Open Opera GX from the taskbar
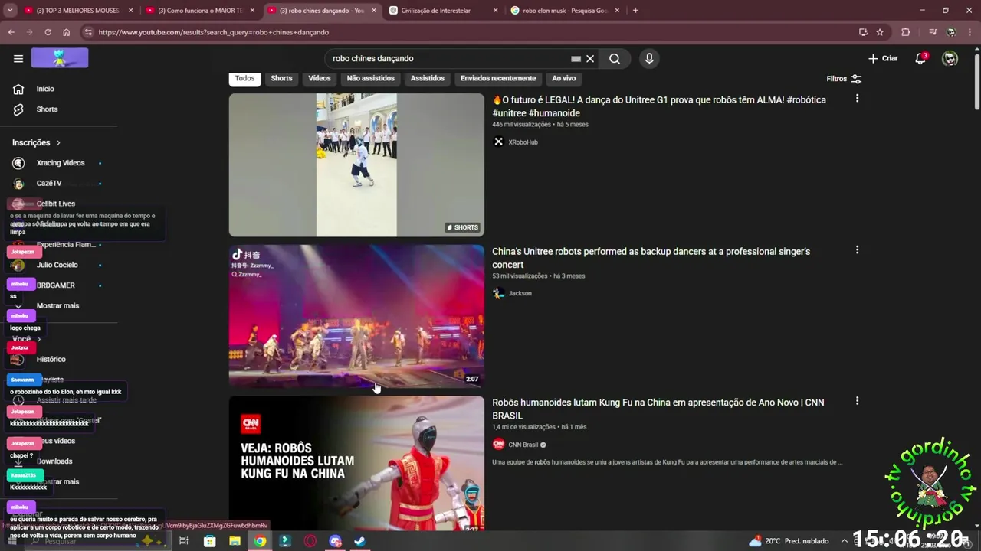The width and height of the screenshot is (981, 551). point(310,541)
